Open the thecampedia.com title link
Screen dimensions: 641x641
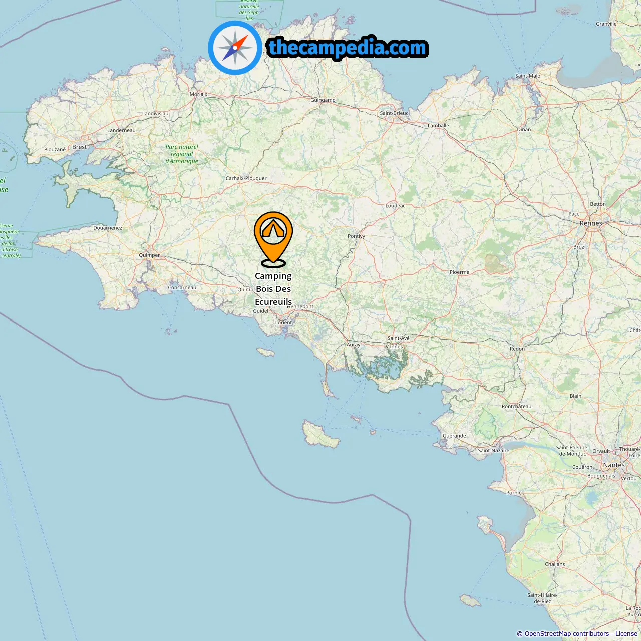pyautogui.click(x=348, y=48)
